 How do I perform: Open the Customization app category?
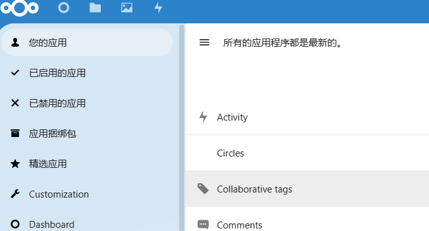(87, 194)
